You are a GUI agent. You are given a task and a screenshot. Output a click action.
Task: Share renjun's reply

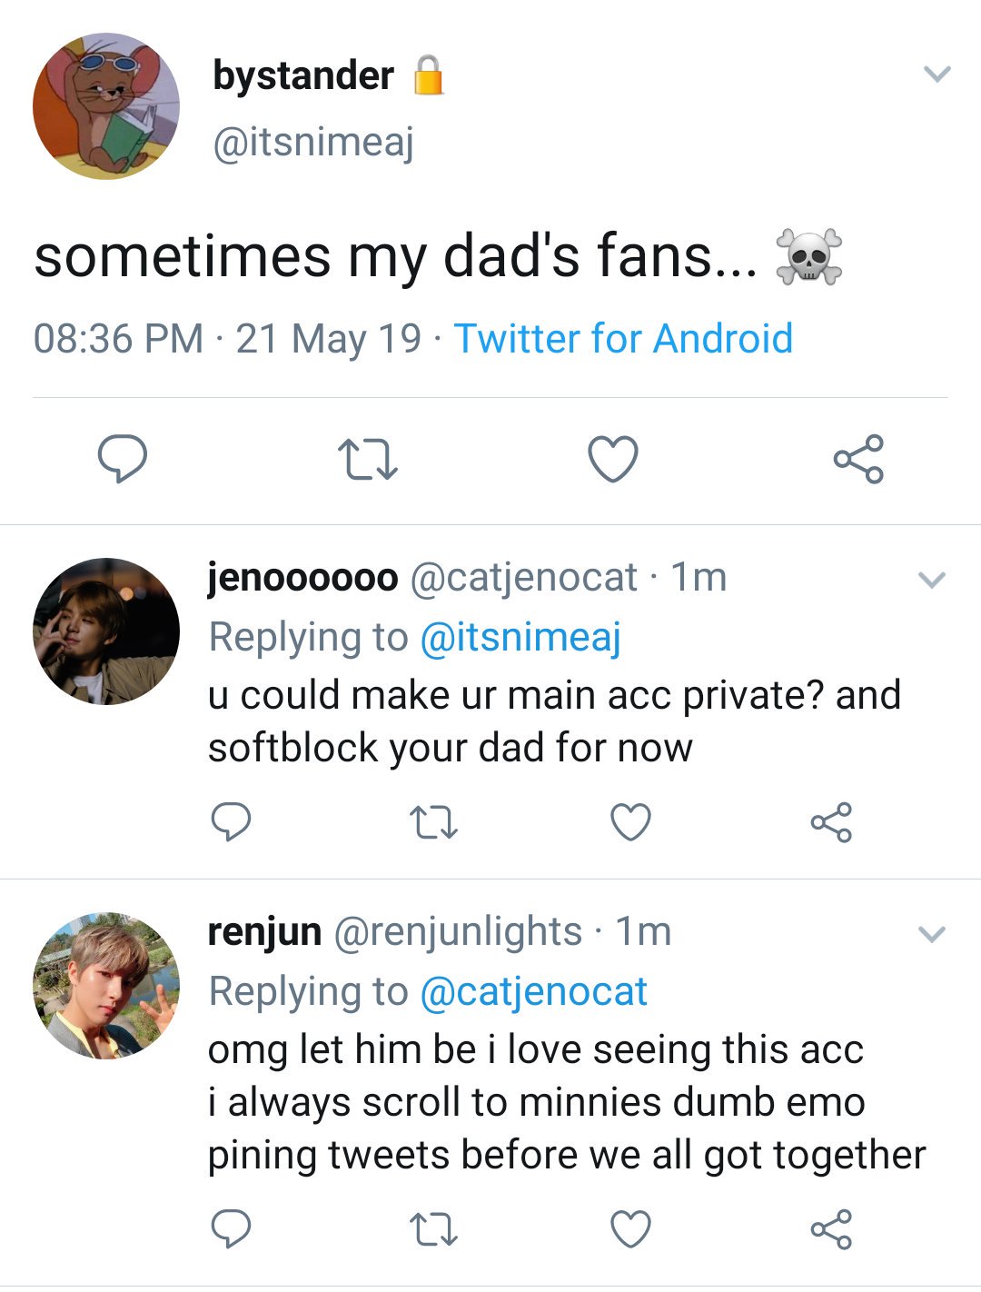[831, 1229]
